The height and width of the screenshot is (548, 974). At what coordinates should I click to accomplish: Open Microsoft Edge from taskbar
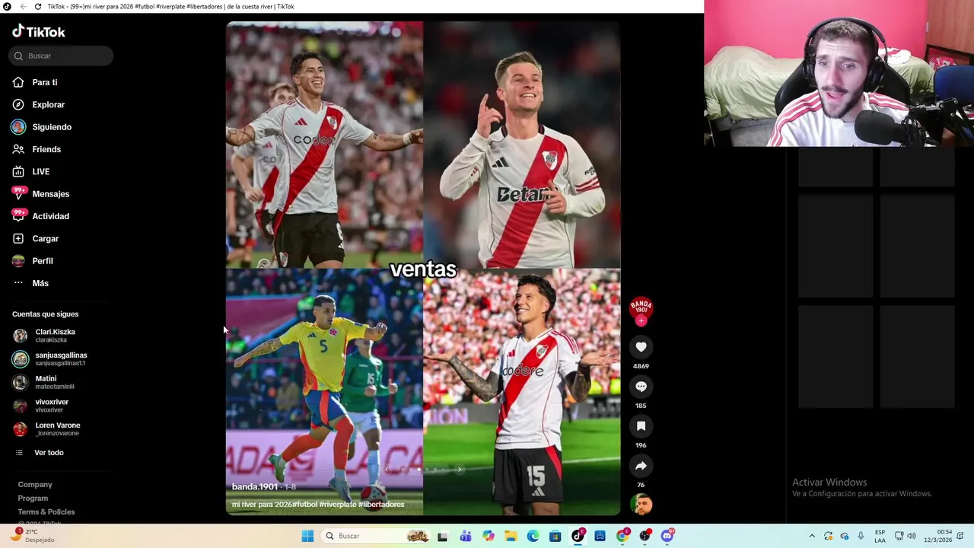tap(533, 536)
